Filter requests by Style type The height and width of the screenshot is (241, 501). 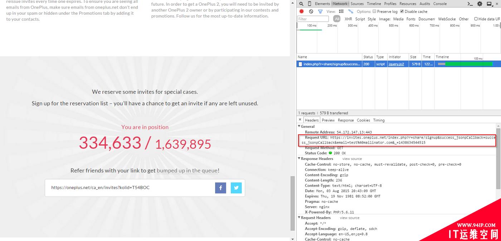coord(372,19)
